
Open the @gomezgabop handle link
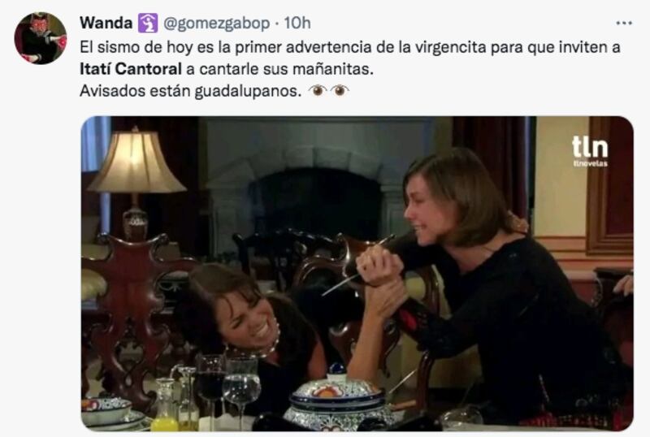[x=217, y=24]
